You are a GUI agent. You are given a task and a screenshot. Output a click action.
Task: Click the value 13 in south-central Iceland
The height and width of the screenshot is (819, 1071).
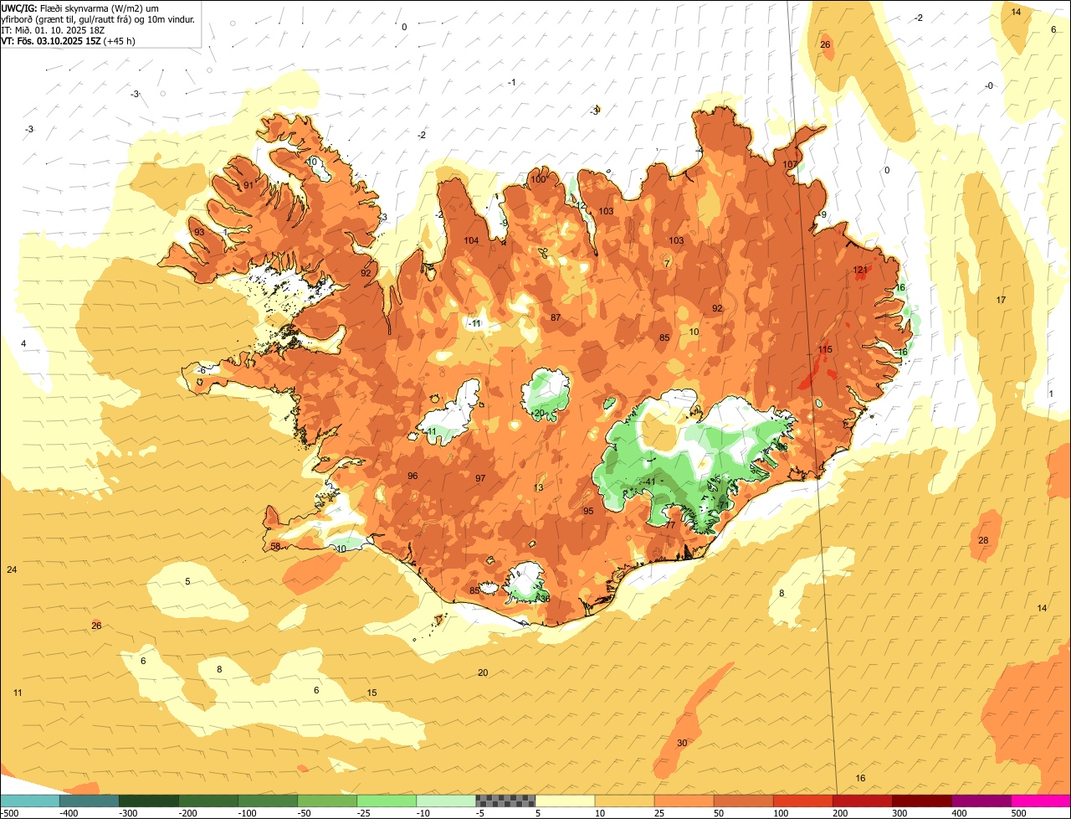(538, 487)
